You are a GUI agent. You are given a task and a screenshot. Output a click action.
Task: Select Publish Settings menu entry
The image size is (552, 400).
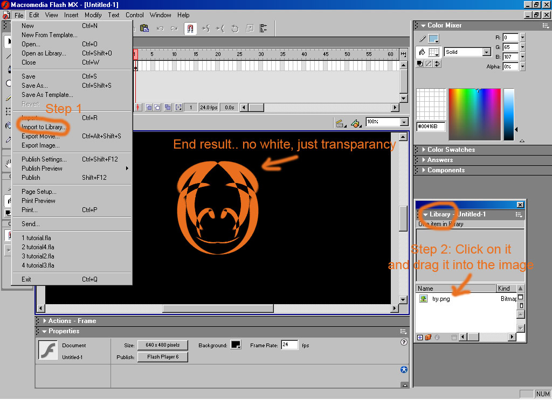tap(44, 159)
